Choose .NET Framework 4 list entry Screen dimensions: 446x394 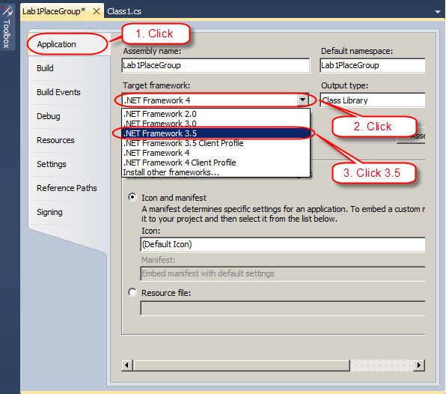pyautogui.click(x=216, y=153)
